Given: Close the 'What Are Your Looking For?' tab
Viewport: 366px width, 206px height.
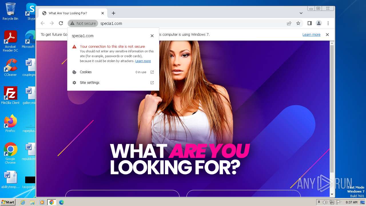Looking at the screenshot, I should (x=103, y=13).
